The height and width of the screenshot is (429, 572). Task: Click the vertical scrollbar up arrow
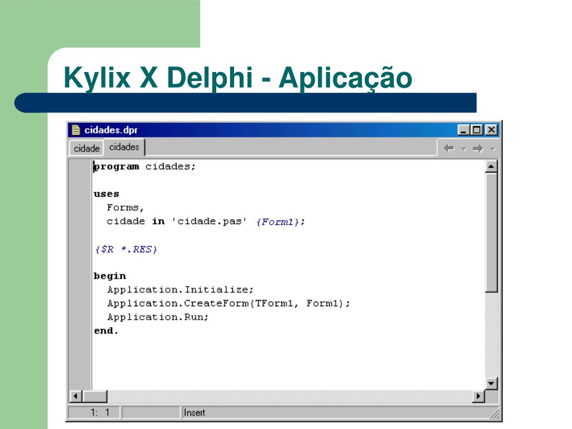(492, 166)
